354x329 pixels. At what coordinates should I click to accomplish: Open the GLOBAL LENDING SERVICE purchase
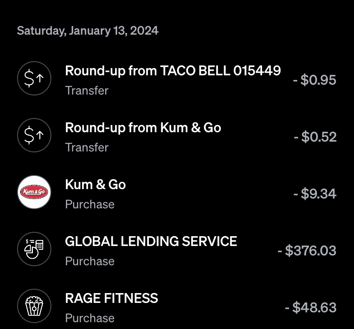point(151,241)
